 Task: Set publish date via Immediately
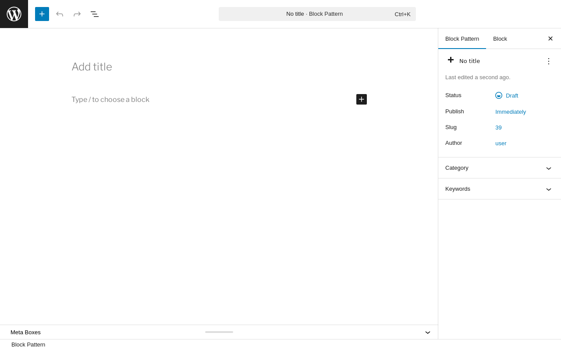click(x=511, y=112)
